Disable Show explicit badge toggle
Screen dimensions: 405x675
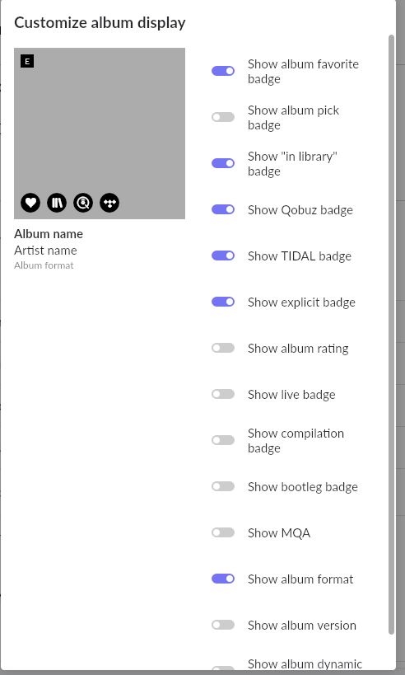(x=223, y=302)
